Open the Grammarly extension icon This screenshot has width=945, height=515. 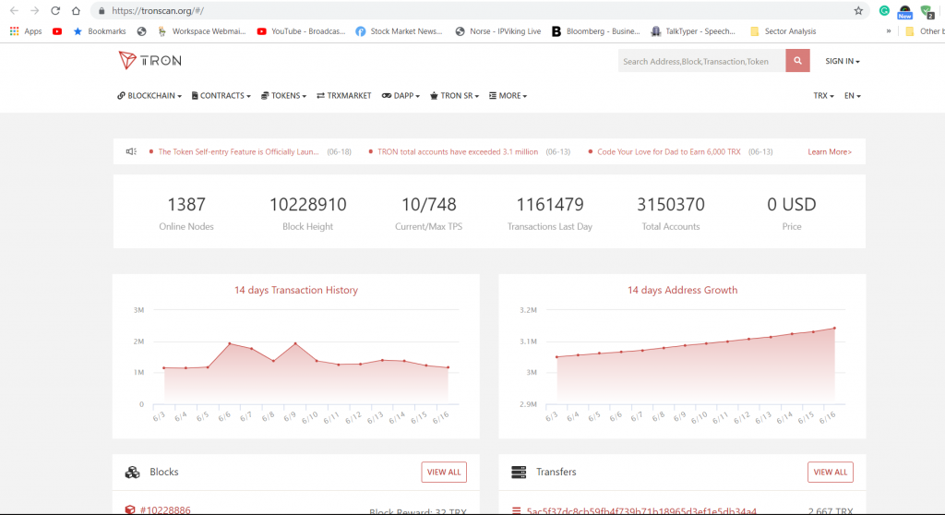pyautogui.click(x=884, y=11)
